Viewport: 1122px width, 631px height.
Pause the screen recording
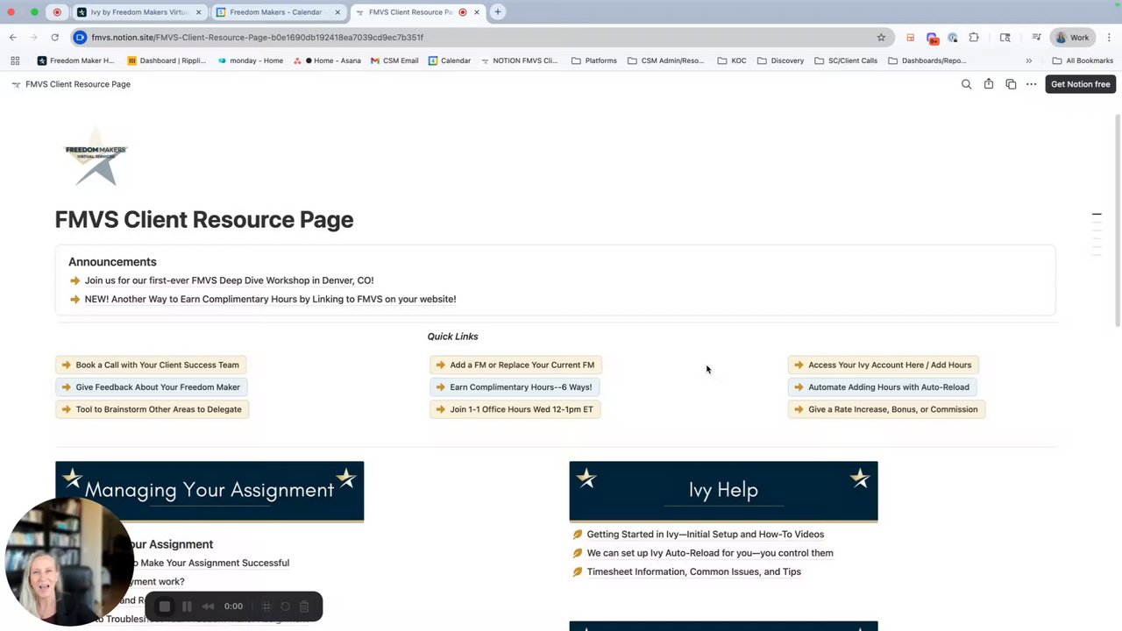point(187,606)
